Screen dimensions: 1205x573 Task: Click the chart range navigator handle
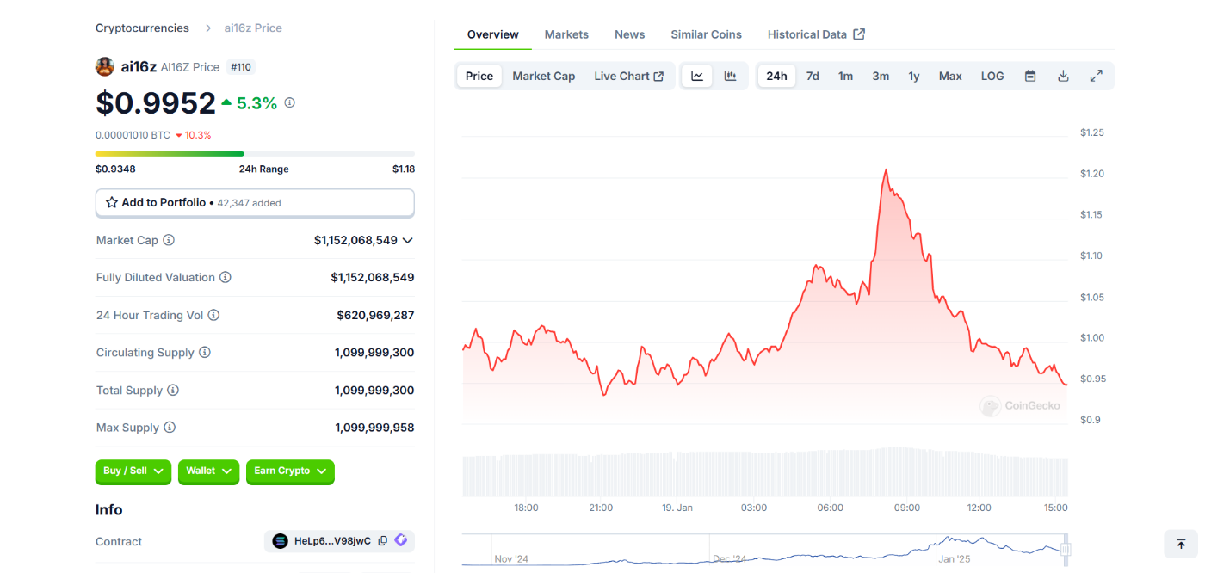(x=1066, y=549)
